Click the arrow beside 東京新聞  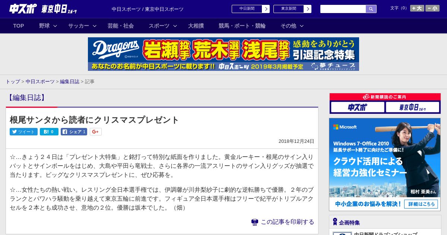(x=307, y=9)
